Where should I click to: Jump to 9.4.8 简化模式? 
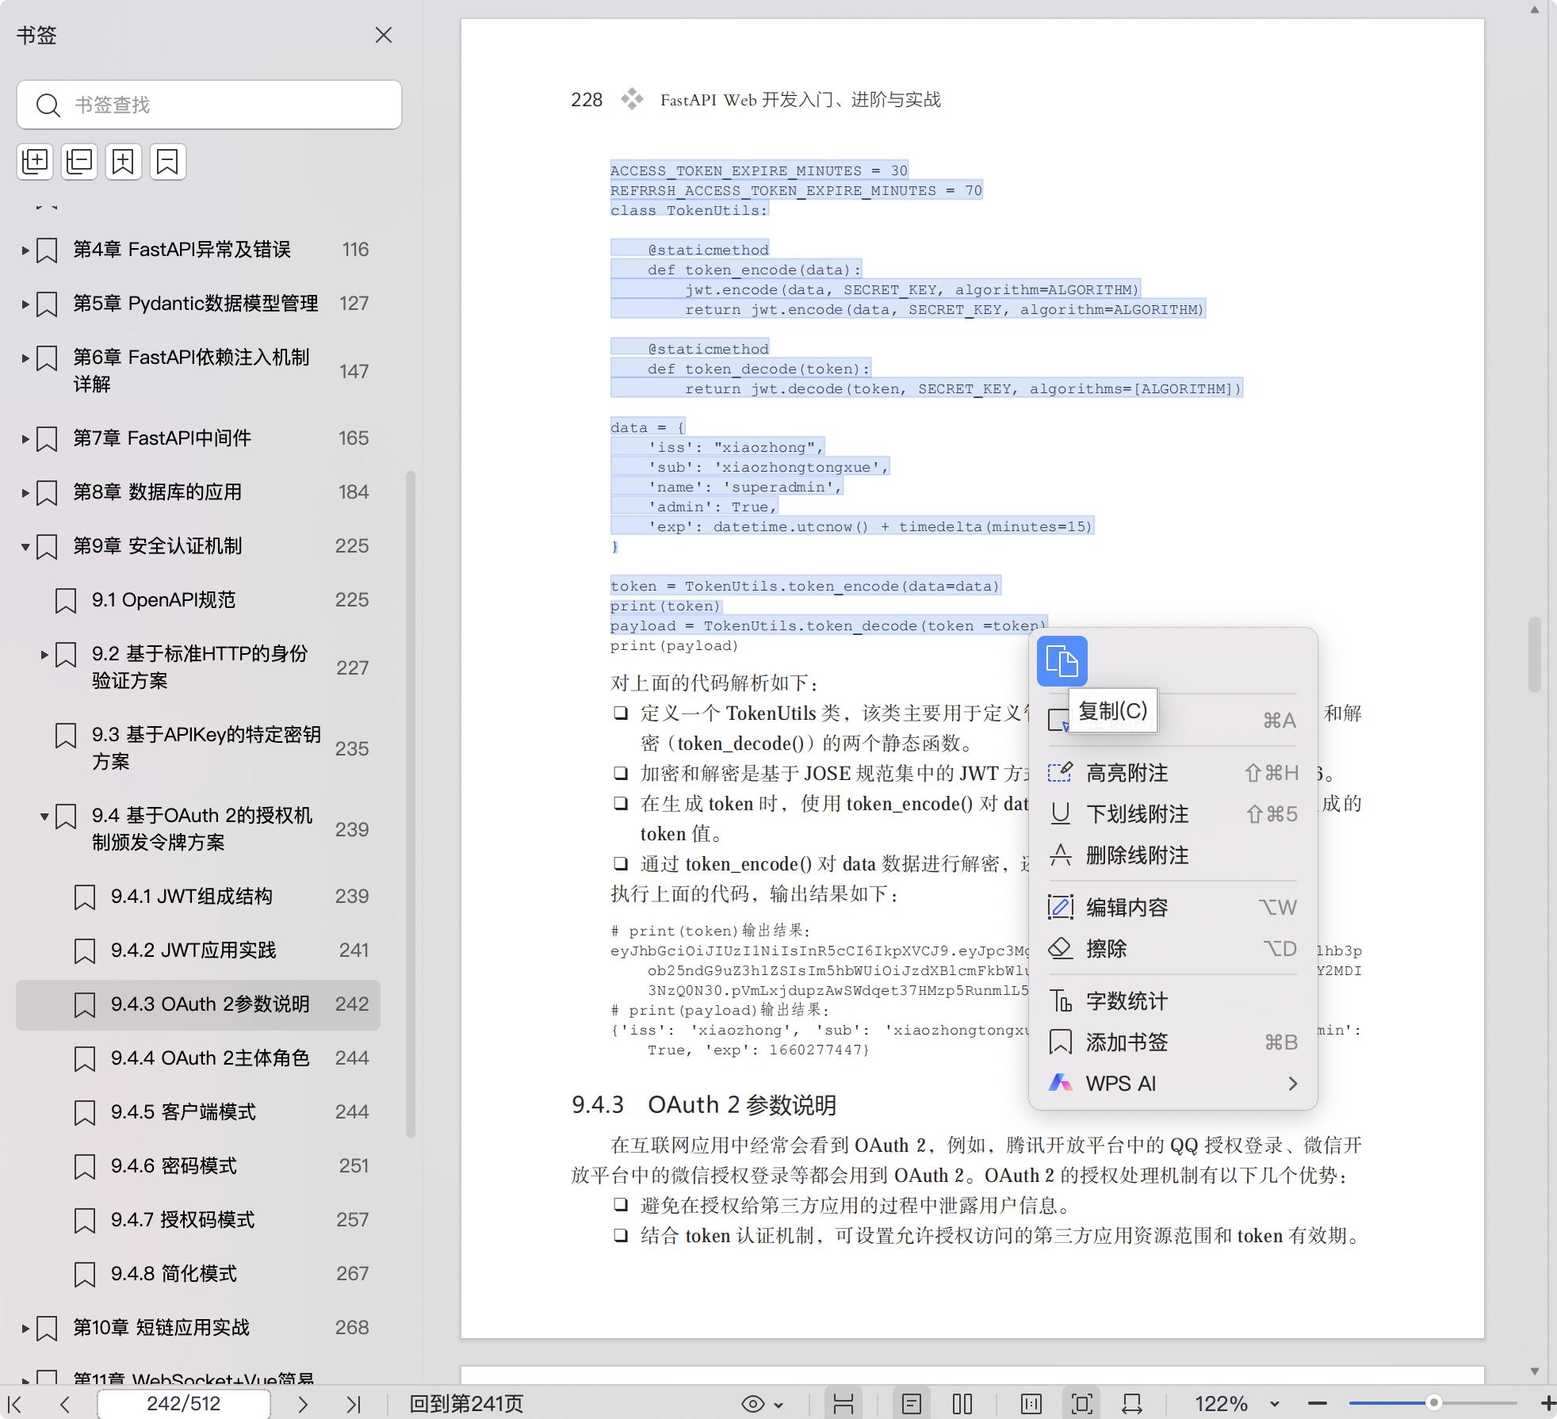pyautogui.click(x=198, y=1274)
